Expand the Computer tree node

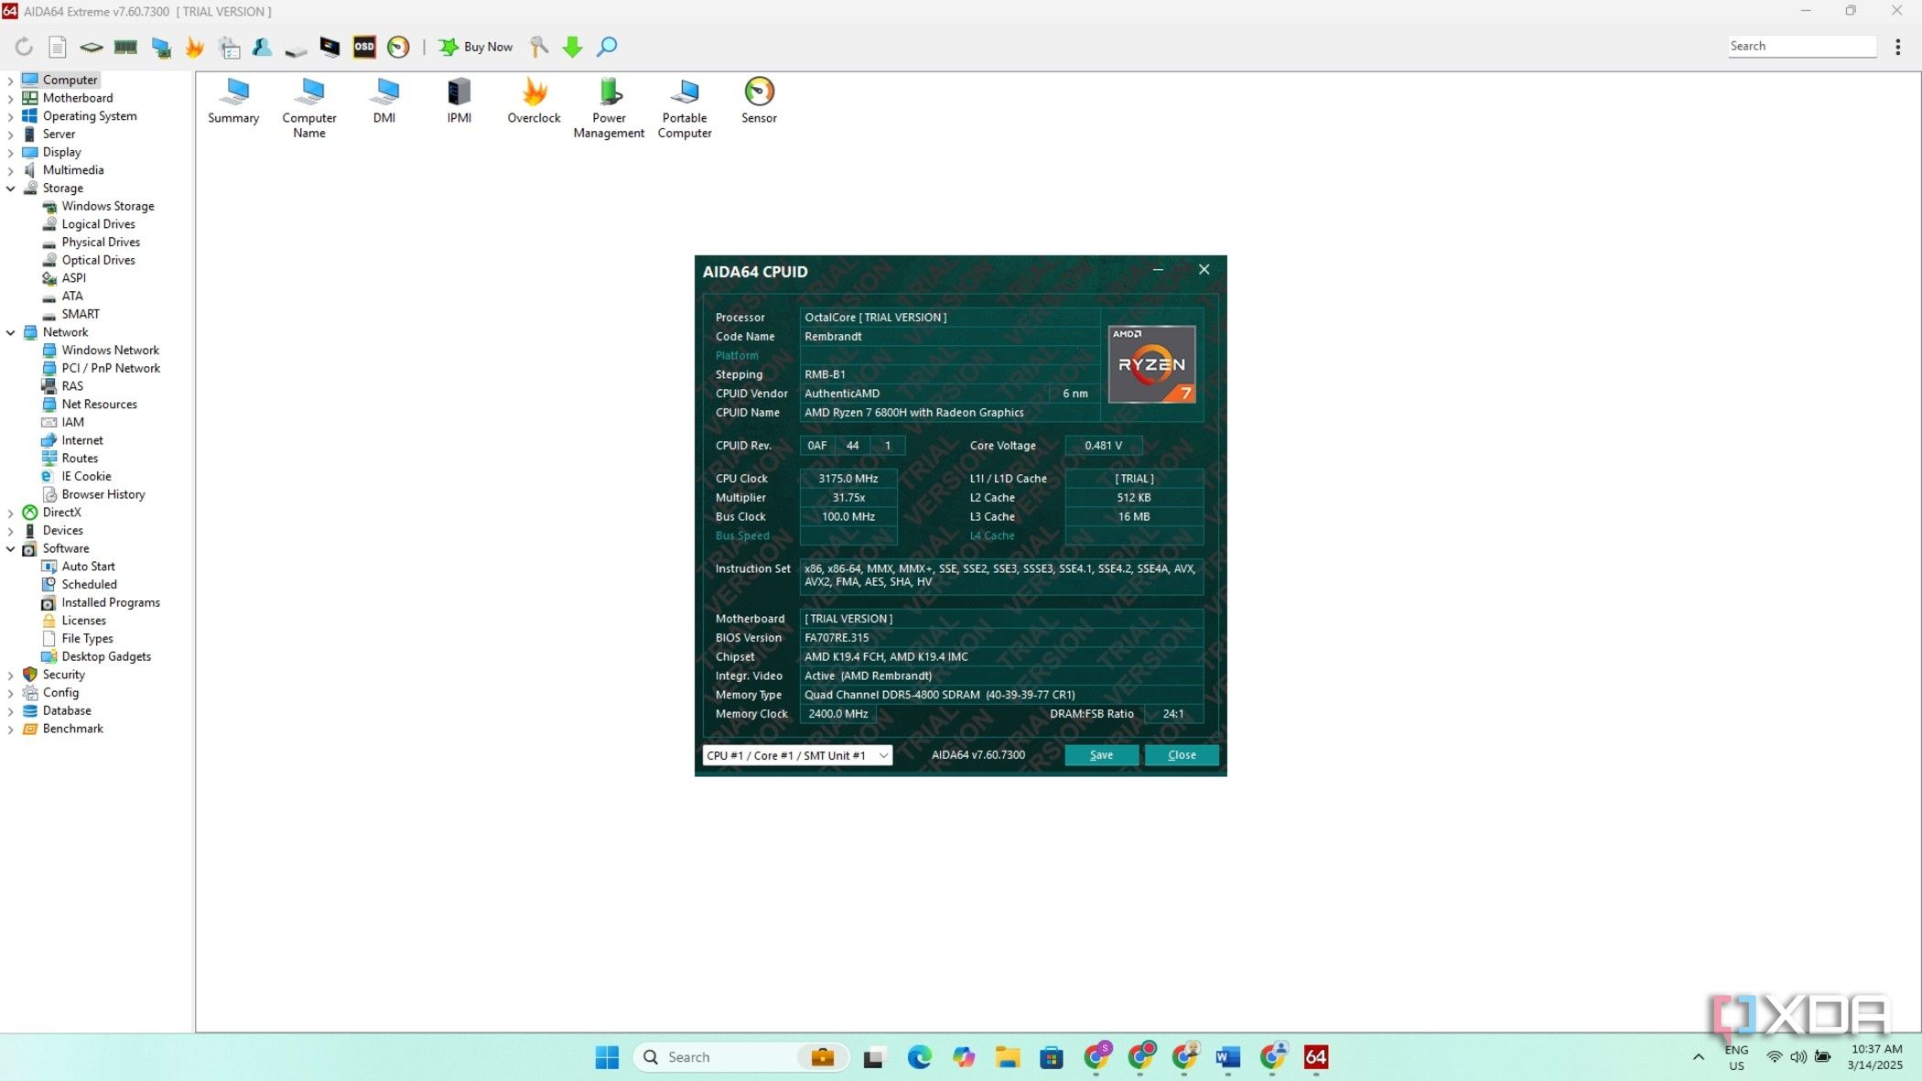tap(10, 81)
